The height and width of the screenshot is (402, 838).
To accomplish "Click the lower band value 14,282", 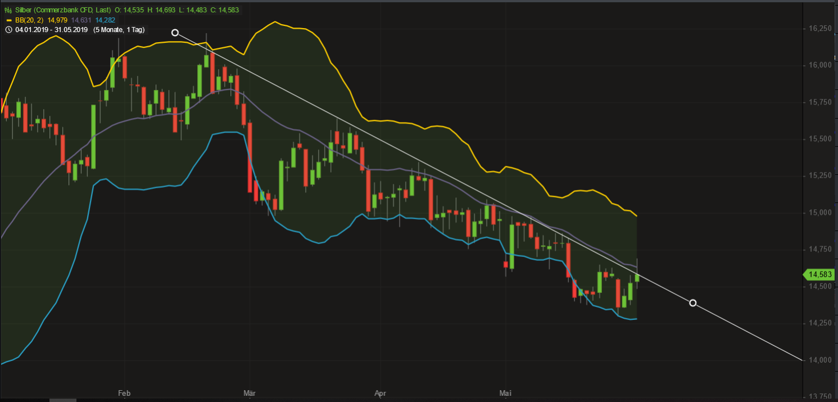I will [105, 20].
